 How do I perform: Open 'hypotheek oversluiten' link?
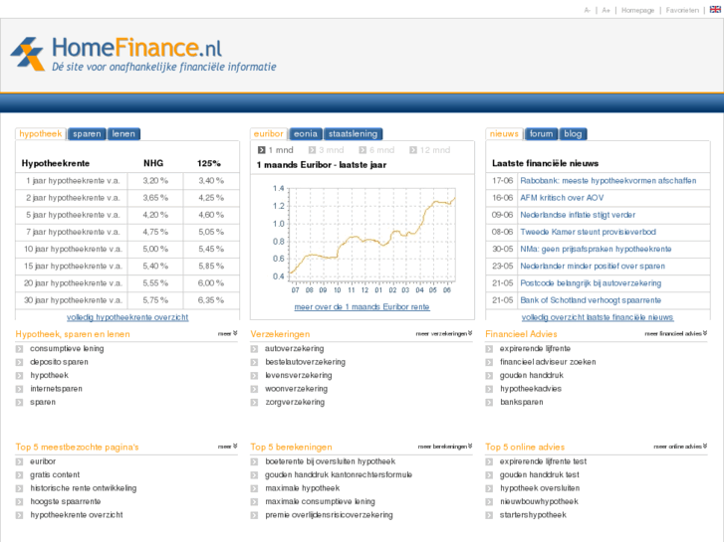pos(540,488)
